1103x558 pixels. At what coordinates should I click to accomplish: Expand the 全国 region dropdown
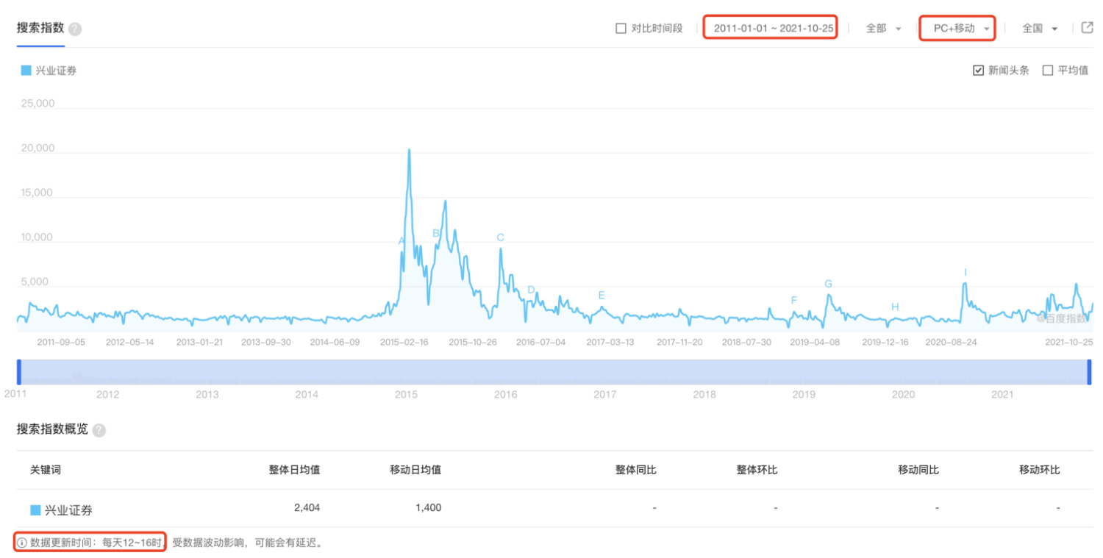coord(1040,29)
